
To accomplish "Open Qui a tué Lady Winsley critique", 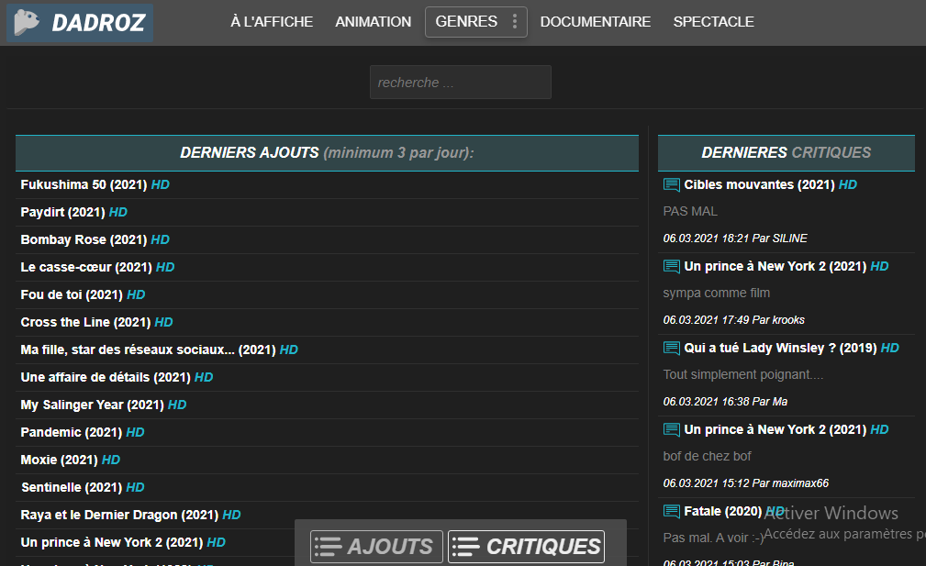I will pos(780,349).
